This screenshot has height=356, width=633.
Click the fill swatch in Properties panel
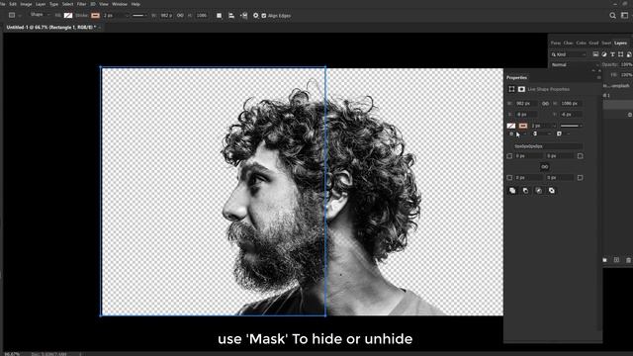(x=511, y=126)
